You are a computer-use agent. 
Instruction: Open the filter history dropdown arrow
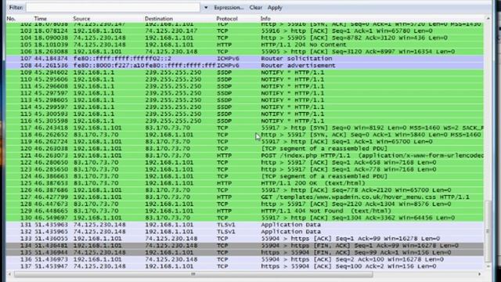206,7
